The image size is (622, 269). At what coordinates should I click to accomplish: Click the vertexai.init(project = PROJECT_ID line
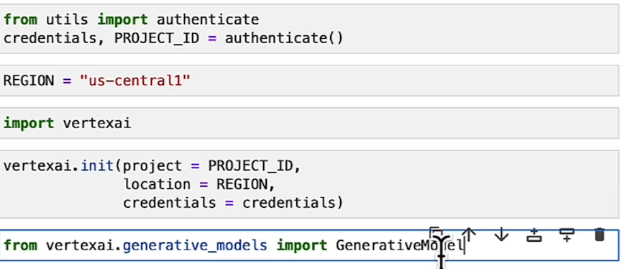click(152, 165)
